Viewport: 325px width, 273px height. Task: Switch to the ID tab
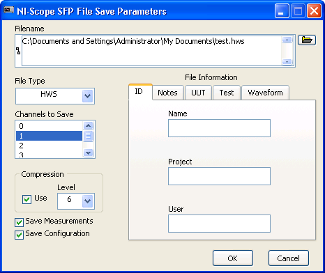pos(140,92)
